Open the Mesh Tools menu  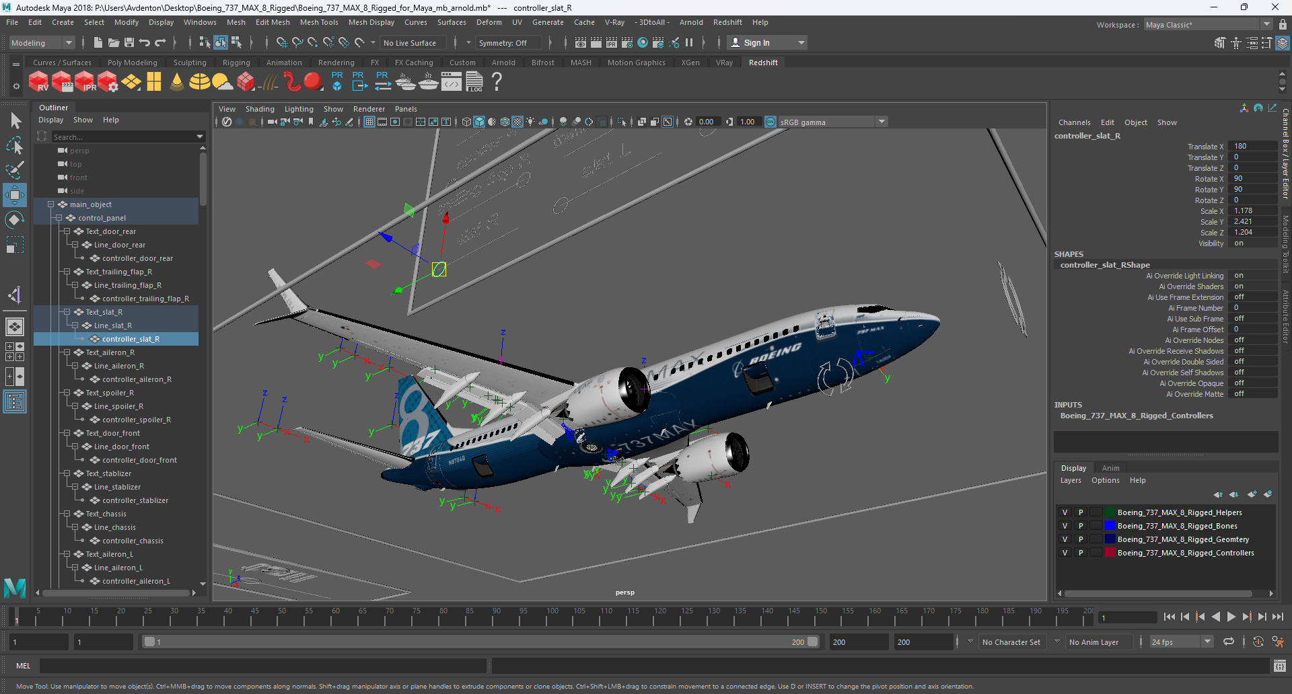(x=319, y=22)
